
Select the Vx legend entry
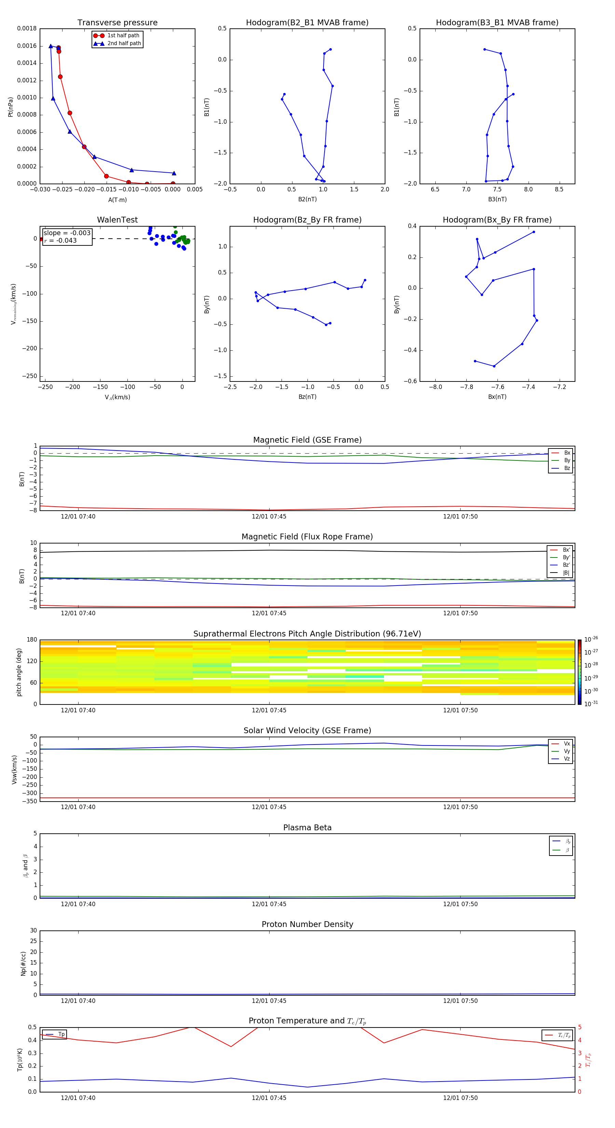coord(561,743)
